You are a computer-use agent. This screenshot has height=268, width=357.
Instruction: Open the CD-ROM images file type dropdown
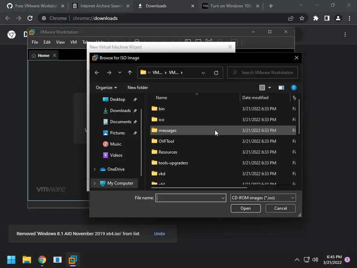tap(263, 198)
